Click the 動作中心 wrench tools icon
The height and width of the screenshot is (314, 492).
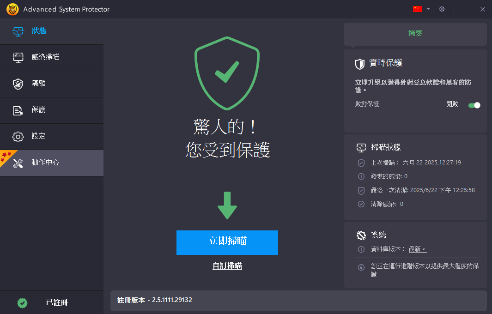[x=18, y=163]
